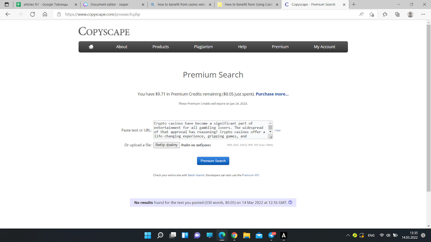Screen dimensions: 431x242
Task: Open the Favorites list
Action: click(x=385, y=14)
